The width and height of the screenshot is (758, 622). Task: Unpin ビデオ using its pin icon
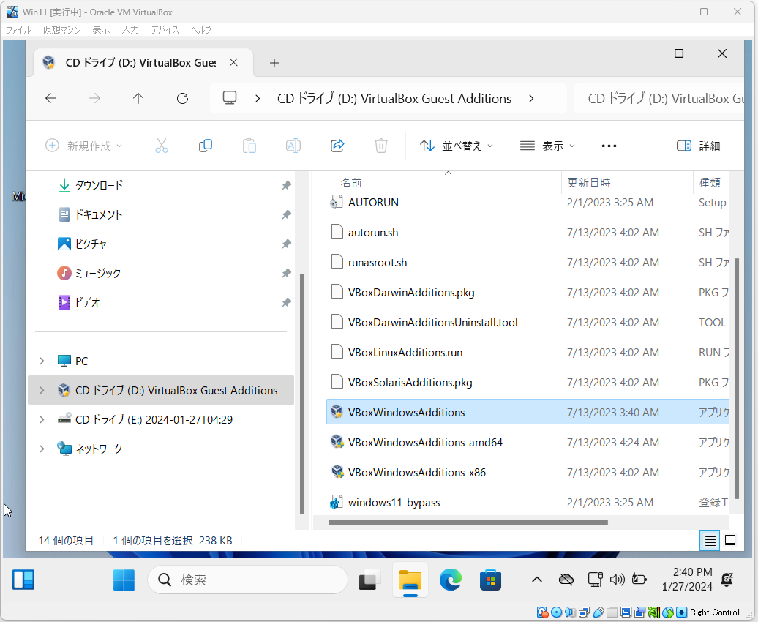coord(286,302)
